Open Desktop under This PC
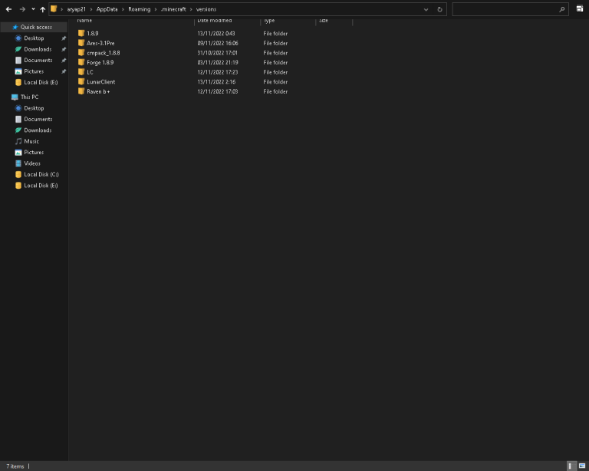The width and height of the screenshot is (589, 471). (34, 108)
